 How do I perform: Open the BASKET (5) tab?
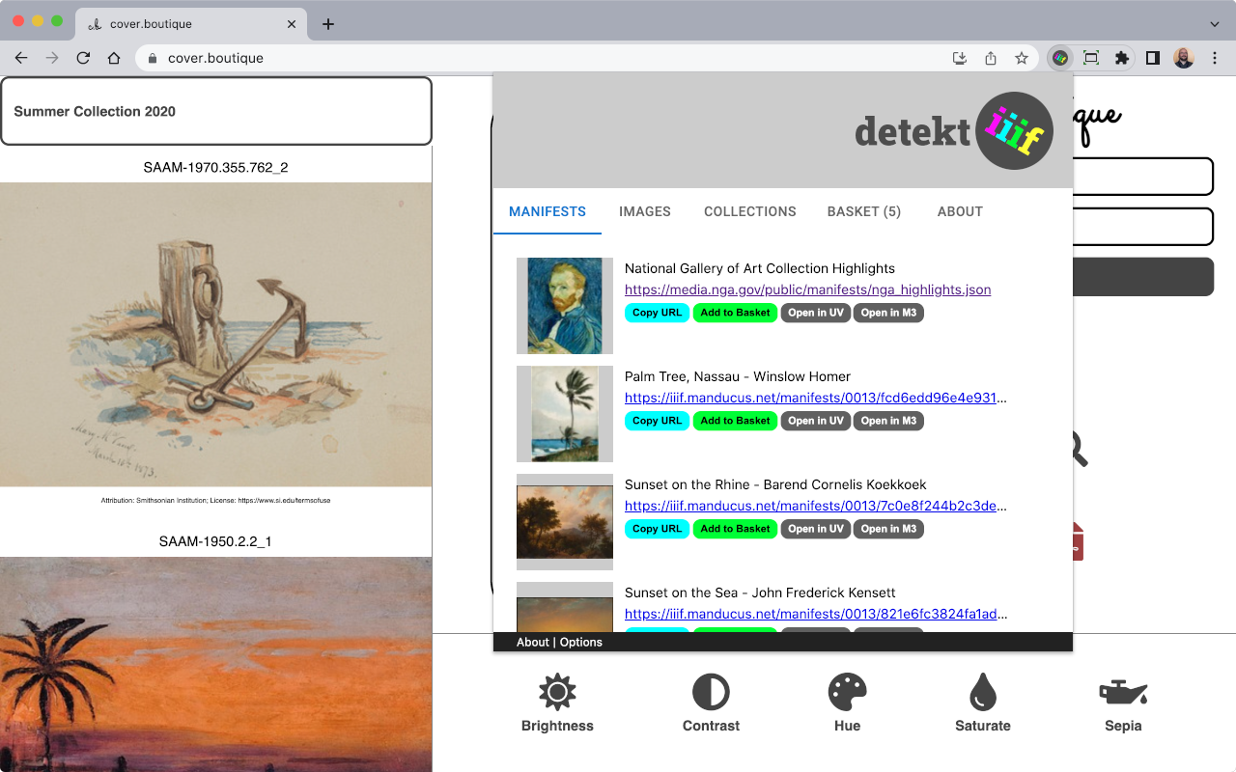tap(863, 211)
